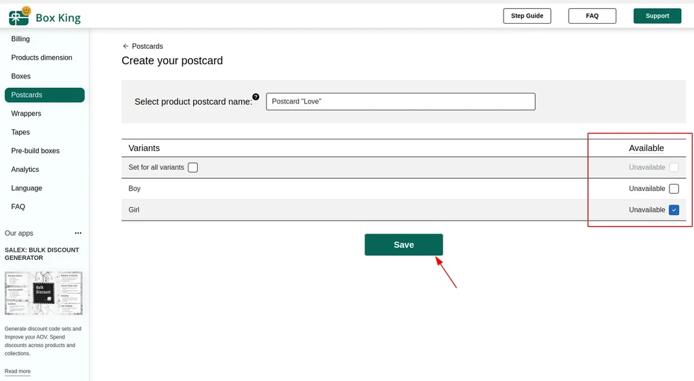The width and height of the screenshot is (694, 381).
Task: Select the Postcards sidebar item
Action: pos(45,95)
